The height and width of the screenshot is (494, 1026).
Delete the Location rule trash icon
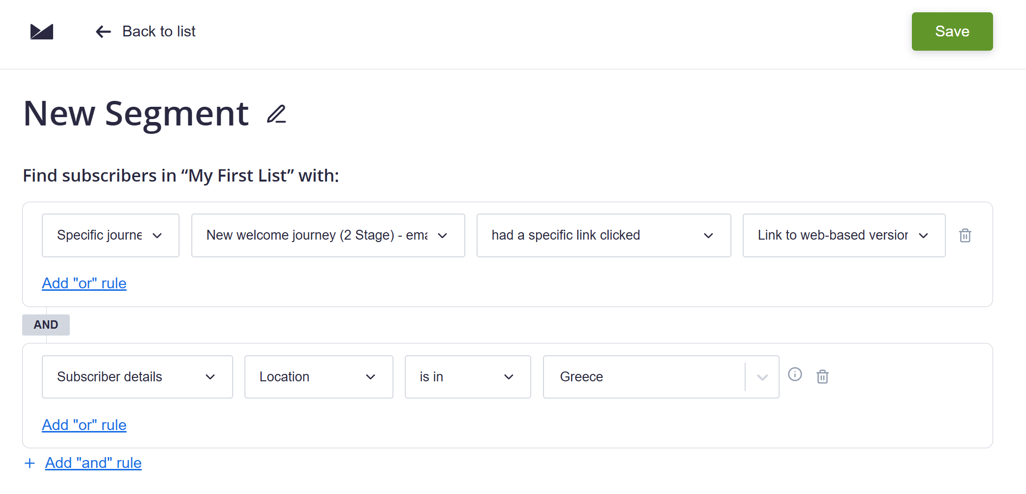click(822, 377)
